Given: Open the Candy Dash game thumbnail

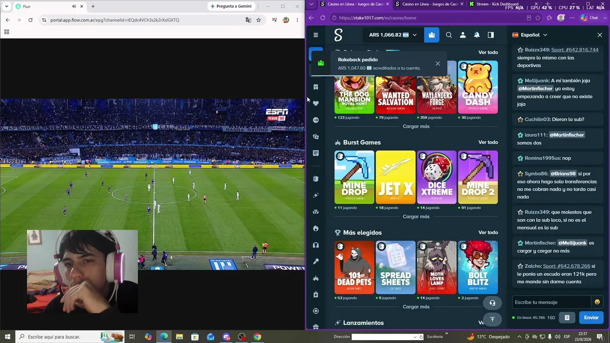Looking at the screenshot, I should pos(478,87).
